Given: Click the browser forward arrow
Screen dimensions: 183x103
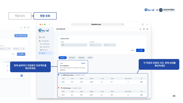Looking at the screenshot, I should click(53, 24).
